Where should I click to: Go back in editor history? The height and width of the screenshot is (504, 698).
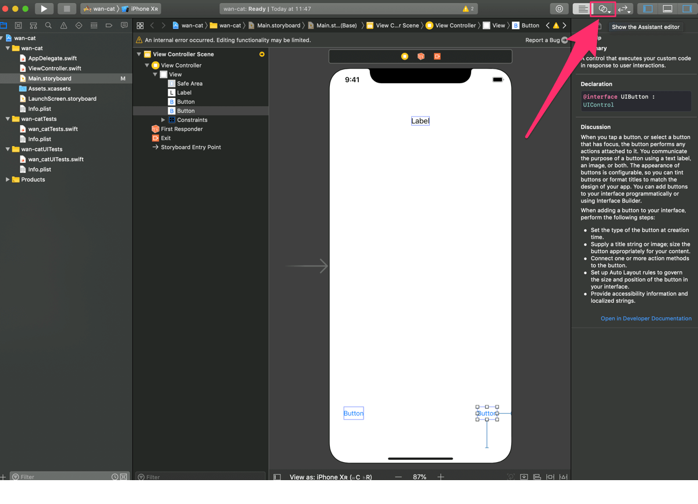point(152,26)
